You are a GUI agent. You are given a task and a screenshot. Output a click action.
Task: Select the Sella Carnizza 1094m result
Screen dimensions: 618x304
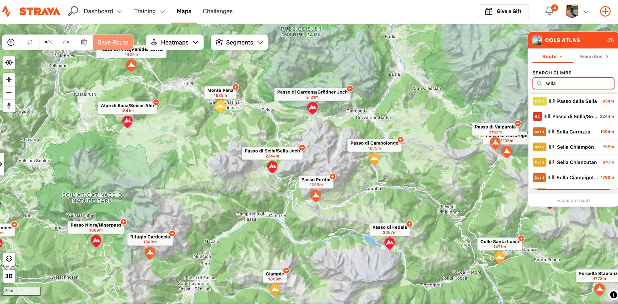(x=574, y=132)
